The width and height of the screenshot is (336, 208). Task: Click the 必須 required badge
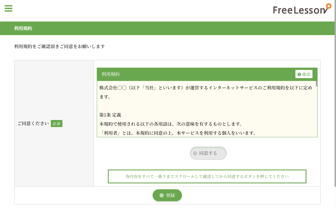pyautogui.click(x=56, y=124)
